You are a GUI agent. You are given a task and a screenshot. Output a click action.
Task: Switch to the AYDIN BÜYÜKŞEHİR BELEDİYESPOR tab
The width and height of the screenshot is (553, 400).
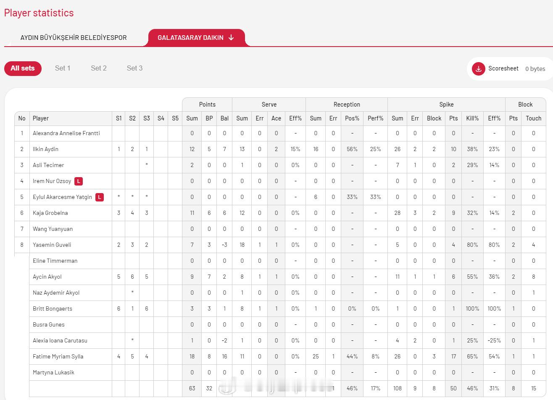(74, 37)
